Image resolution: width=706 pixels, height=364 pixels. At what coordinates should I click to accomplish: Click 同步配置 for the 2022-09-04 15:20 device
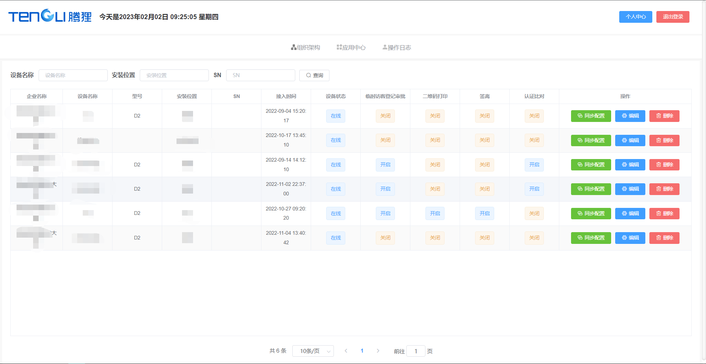(x=591, y=116)
